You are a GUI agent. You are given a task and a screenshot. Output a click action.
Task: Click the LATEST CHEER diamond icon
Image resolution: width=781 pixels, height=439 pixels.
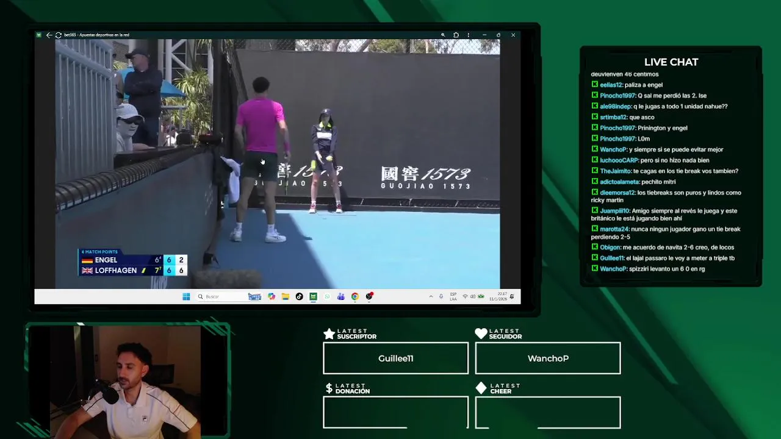(x=481, y=388)
